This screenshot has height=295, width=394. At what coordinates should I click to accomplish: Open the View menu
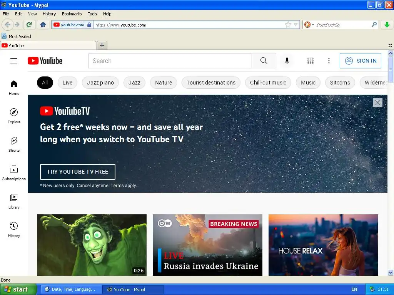[x=32, y=14]
